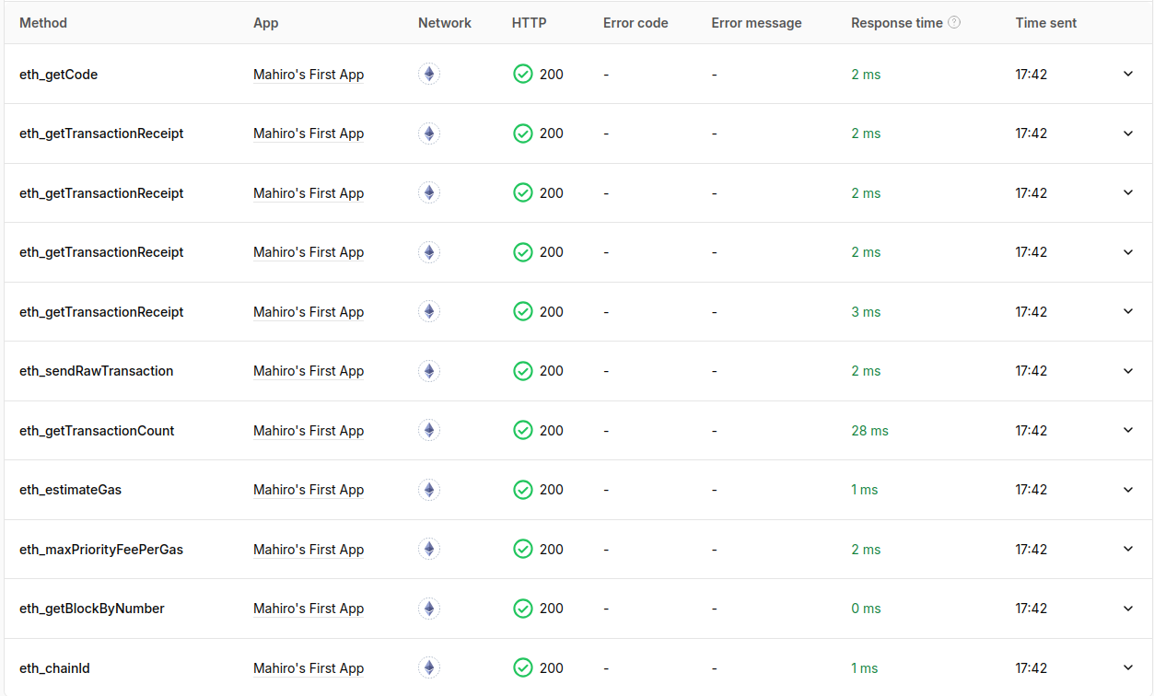1154x696 pixels.
Task: Expand the eth_chainId request details
Action: (x=1128, y=668)
